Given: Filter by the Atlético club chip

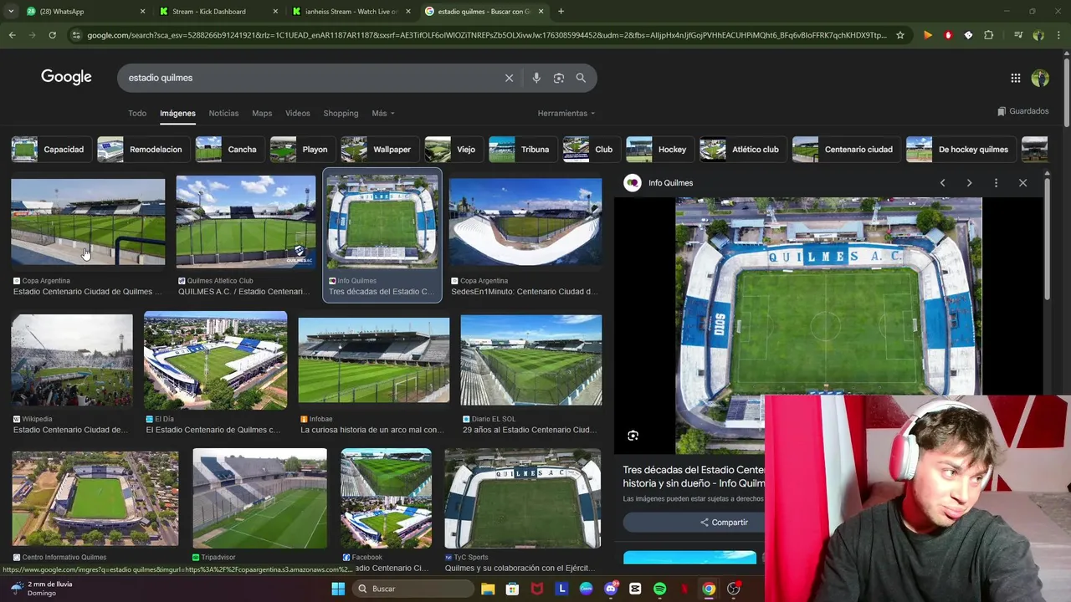Looking at the screenshot, I should click(742, 150).
